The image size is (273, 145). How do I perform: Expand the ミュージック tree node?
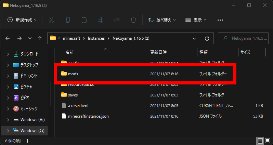coord(8,109)
